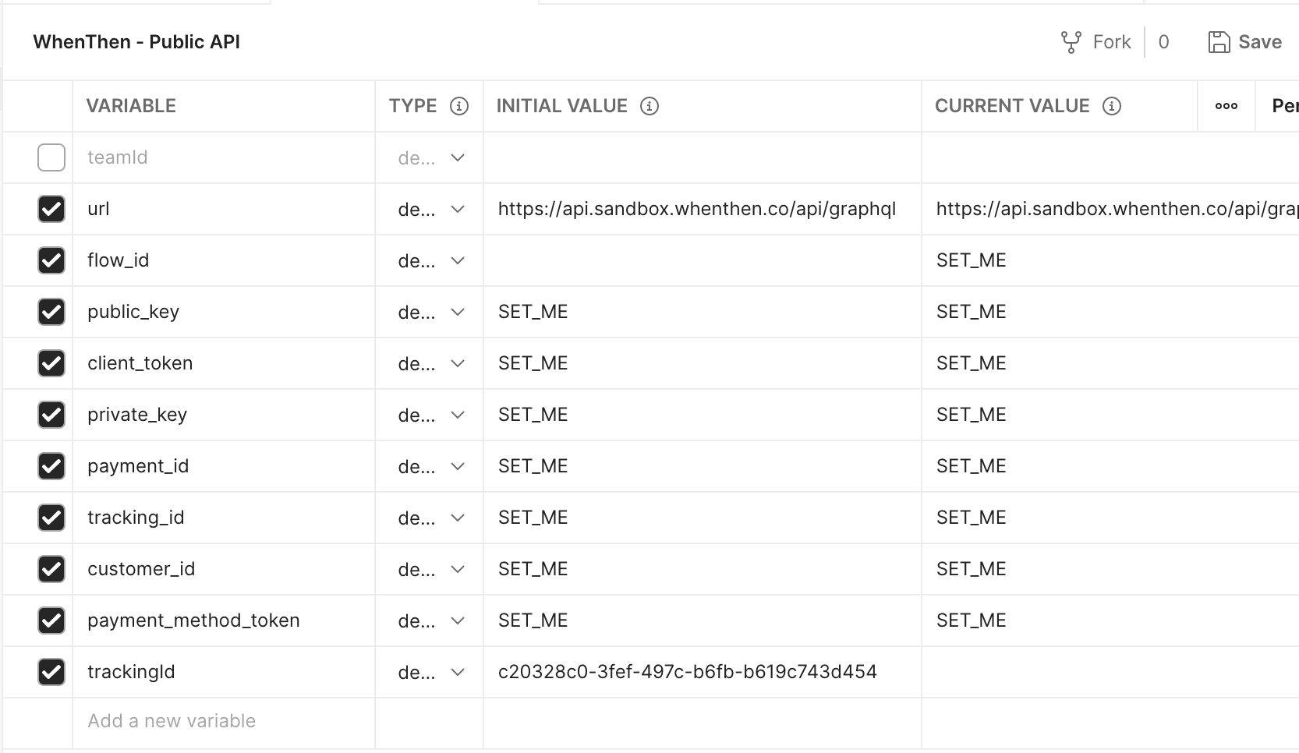1299x753 pixels.
Task: Click the initial value of public_key
Action: (x=533, y=312)
